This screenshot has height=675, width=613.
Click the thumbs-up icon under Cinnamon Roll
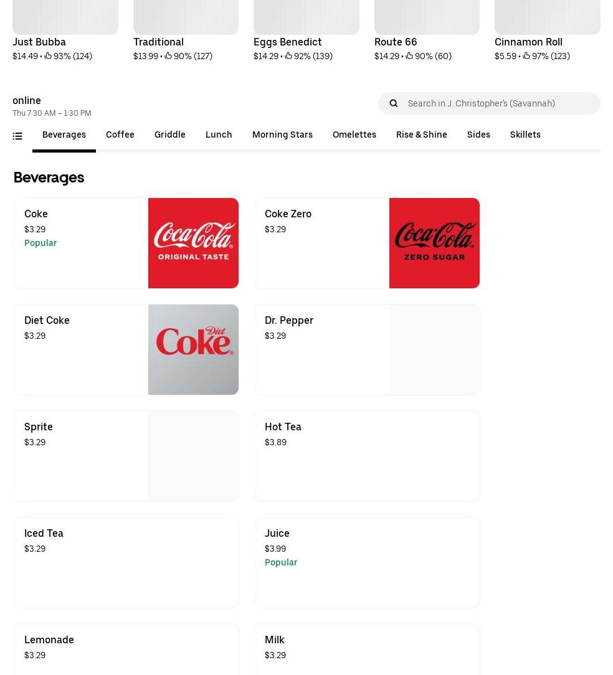coord(526,56)
